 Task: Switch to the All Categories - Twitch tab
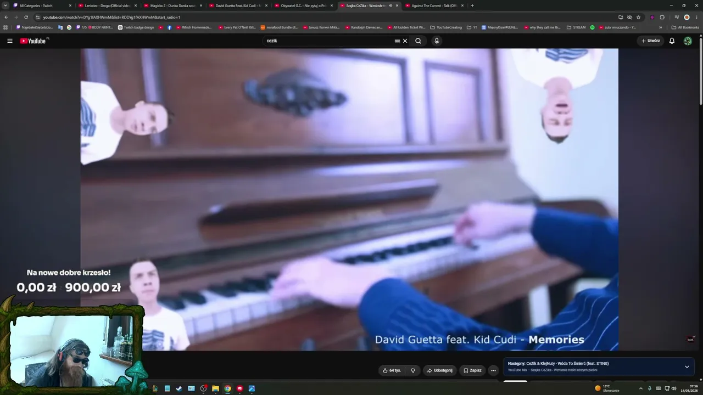pos(43,5)
